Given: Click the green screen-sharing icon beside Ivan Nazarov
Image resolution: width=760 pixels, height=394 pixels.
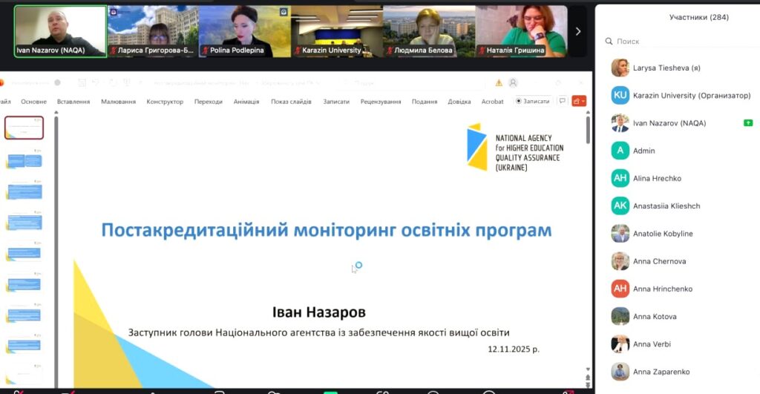Looking at the screenshot, I should click(x=748, y=123).
